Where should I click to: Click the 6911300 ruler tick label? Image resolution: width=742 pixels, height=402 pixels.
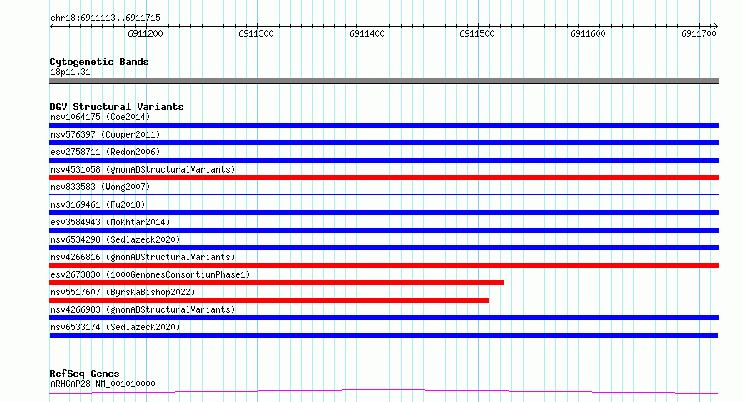(256, 33)
